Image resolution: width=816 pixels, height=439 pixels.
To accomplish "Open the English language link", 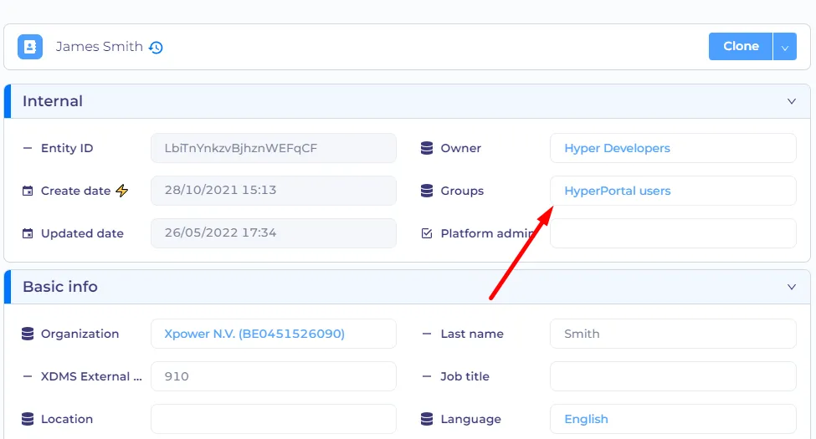I will [x=586, y=419].
